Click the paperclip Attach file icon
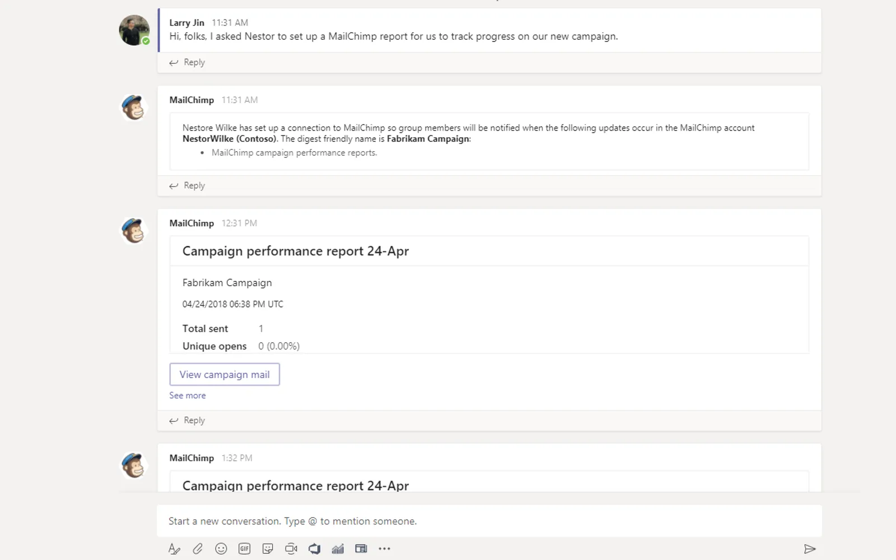This screenshot has height=560, width=896. tap(198, 549)
